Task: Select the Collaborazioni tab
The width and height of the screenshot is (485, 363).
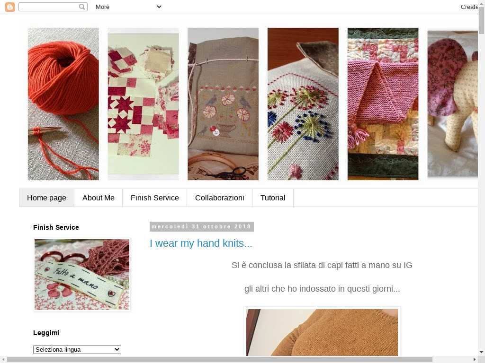Action: pyautogui.click(x=220, y=198)
